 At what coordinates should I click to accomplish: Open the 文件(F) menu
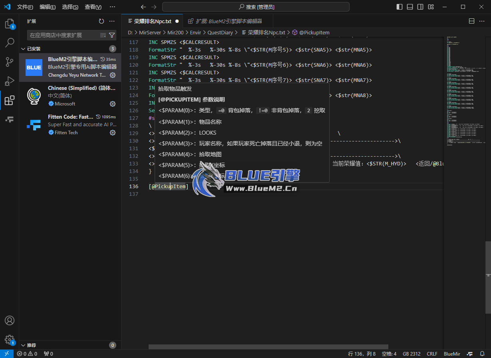click(x=25, y=7)
